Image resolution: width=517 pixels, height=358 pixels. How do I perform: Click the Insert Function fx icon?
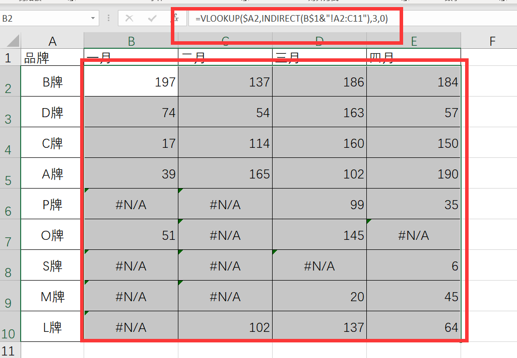point(176,18)
